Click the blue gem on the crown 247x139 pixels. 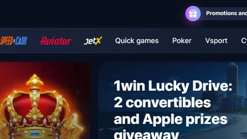[x=35, y=134]
